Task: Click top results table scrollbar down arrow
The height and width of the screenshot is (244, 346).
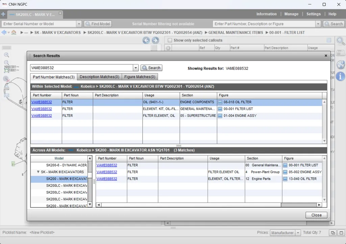Action: click(x=324, y=141)
